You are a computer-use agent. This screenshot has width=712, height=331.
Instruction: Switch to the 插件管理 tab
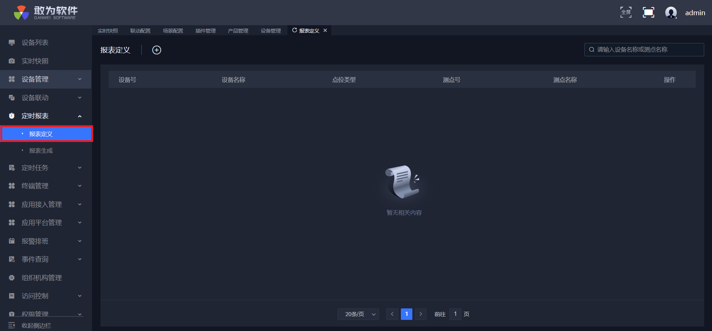click(x=206, y=31)
